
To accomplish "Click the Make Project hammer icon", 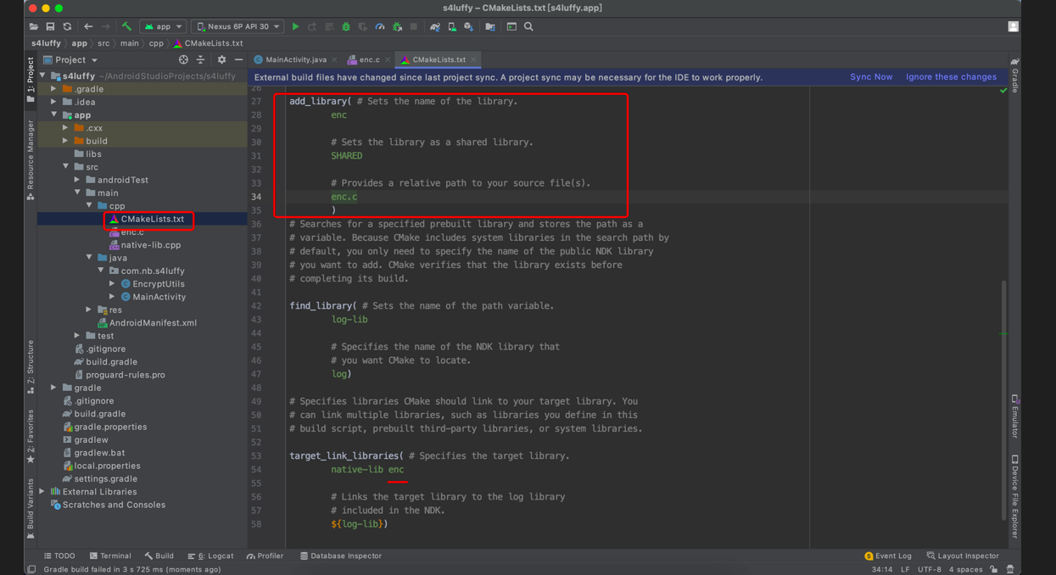I will coord(126,27).
